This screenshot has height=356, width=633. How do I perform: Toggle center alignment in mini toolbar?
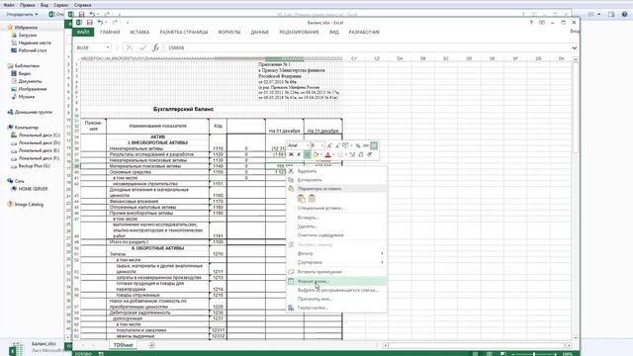click(x=308, y=154)
